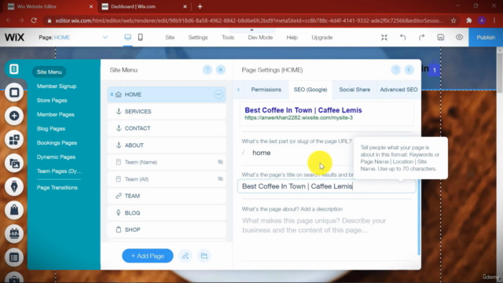Switch to desktop view icon

(x=127, y=37)
